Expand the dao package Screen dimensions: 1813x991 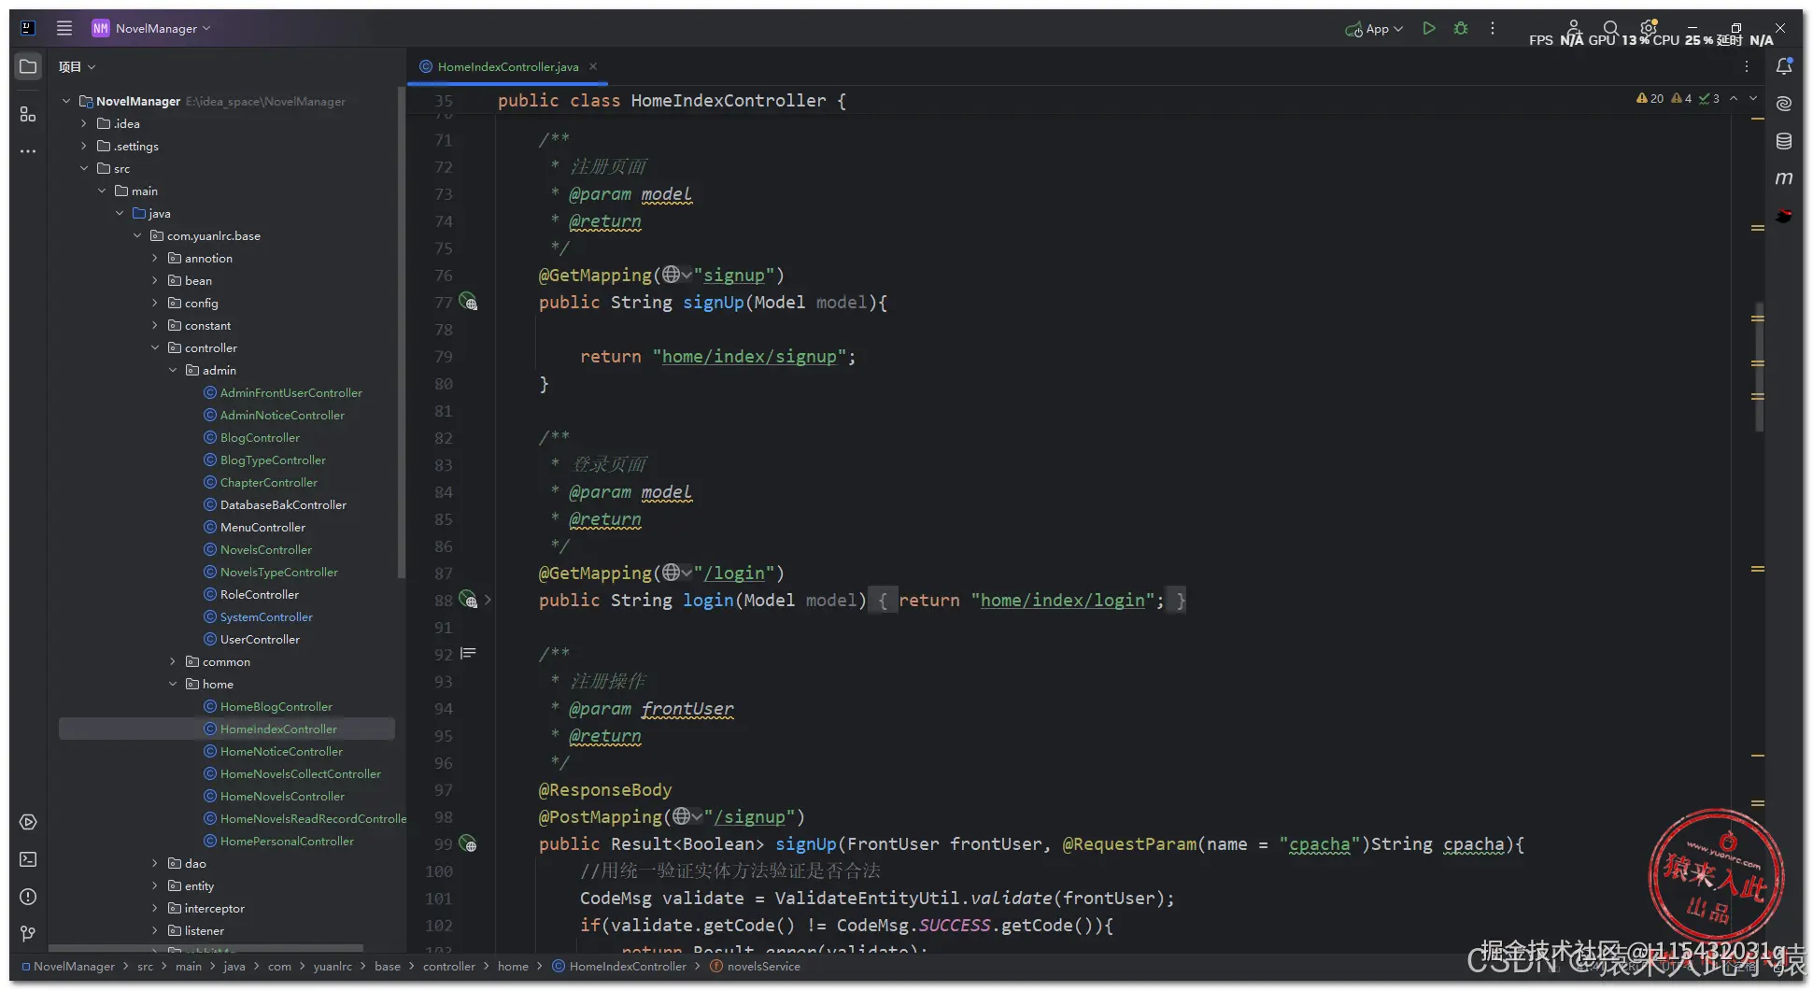coord(155,863)
